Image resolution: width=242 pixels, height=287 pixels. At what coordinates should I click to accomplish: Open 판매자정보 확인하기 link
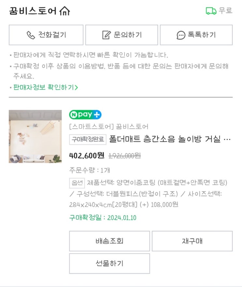(x=45, y=87)
